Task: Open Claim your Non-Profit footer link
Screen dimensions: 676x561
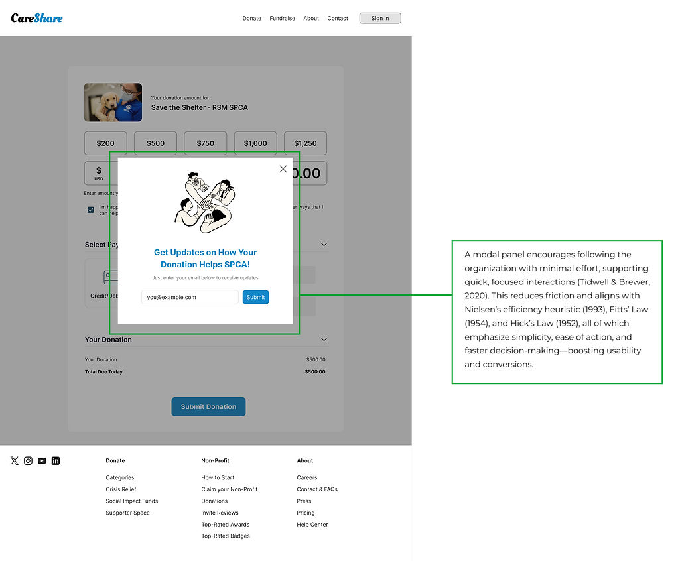Action: coord(230,489)
